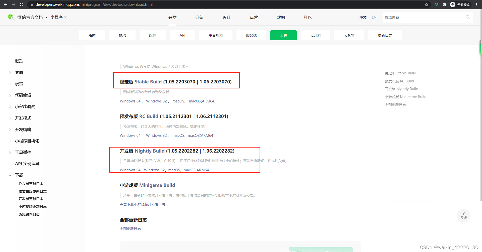
Task: Expand the 代码编辑 sidebar section
Action: pyautogui.click(x=10, y=95)
